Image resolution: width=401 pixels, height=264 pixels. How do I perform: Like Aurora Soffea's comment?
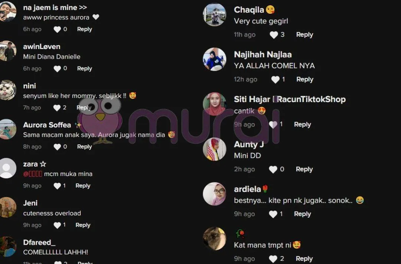pyautogui.click(x=57, y=147)
